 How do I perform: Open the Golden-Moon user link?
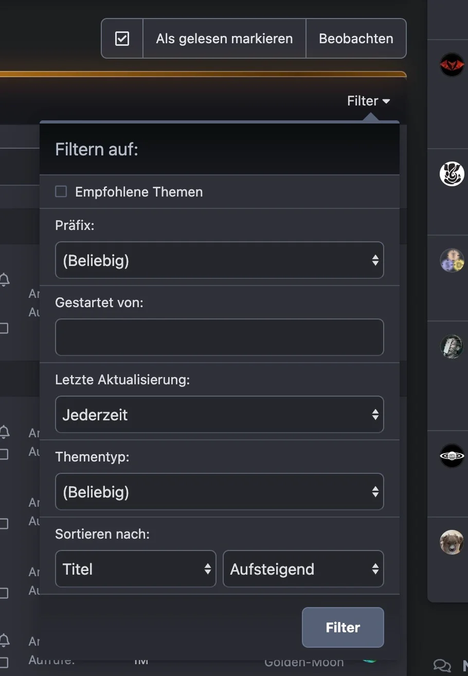coord(304,662)
